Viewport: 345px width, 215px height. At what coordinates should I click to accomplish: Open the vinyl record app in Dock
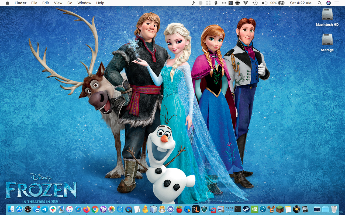point(296,209)
